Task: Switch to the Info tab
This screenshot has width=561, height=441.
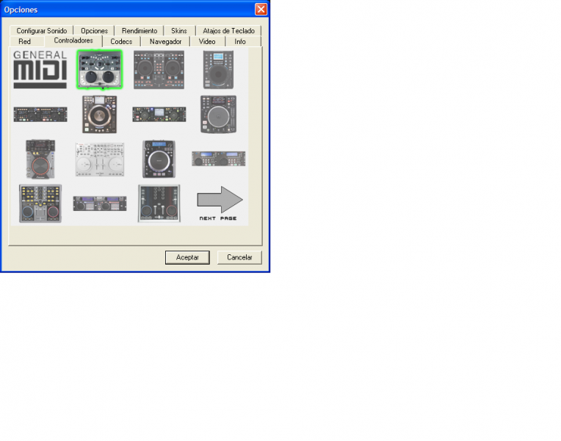Action: pyautogui.click(x=239, y=42)
